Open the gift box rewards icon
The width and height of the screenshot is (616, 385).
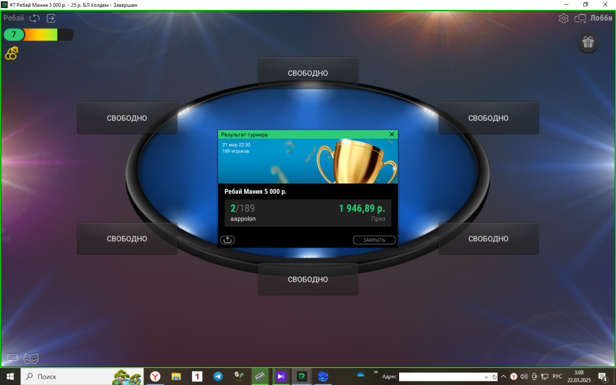tap(588, 42)
